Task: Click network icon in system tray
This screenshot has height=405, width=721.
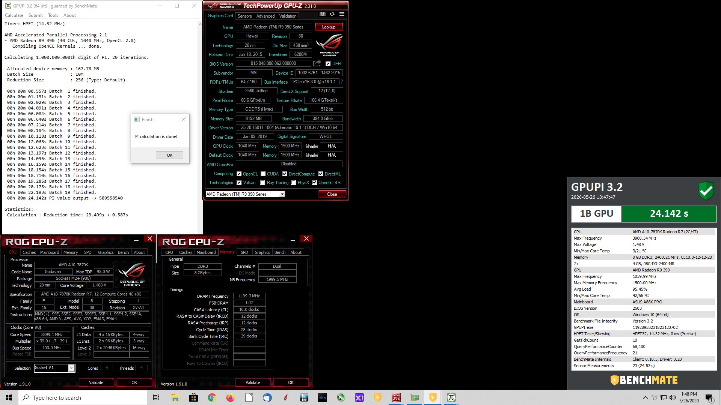Action: [x=664, y=397]
